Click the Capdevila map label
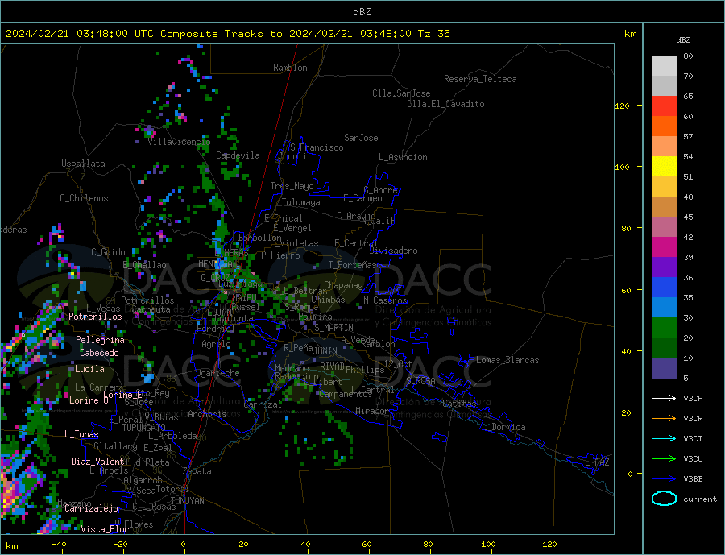 238,155
